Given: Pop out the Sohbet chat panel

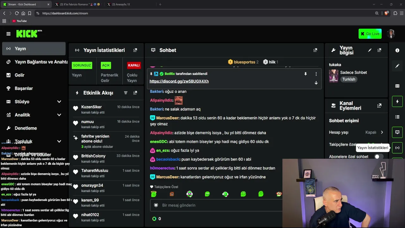Looking at the screenshot, I should [315, 50].
